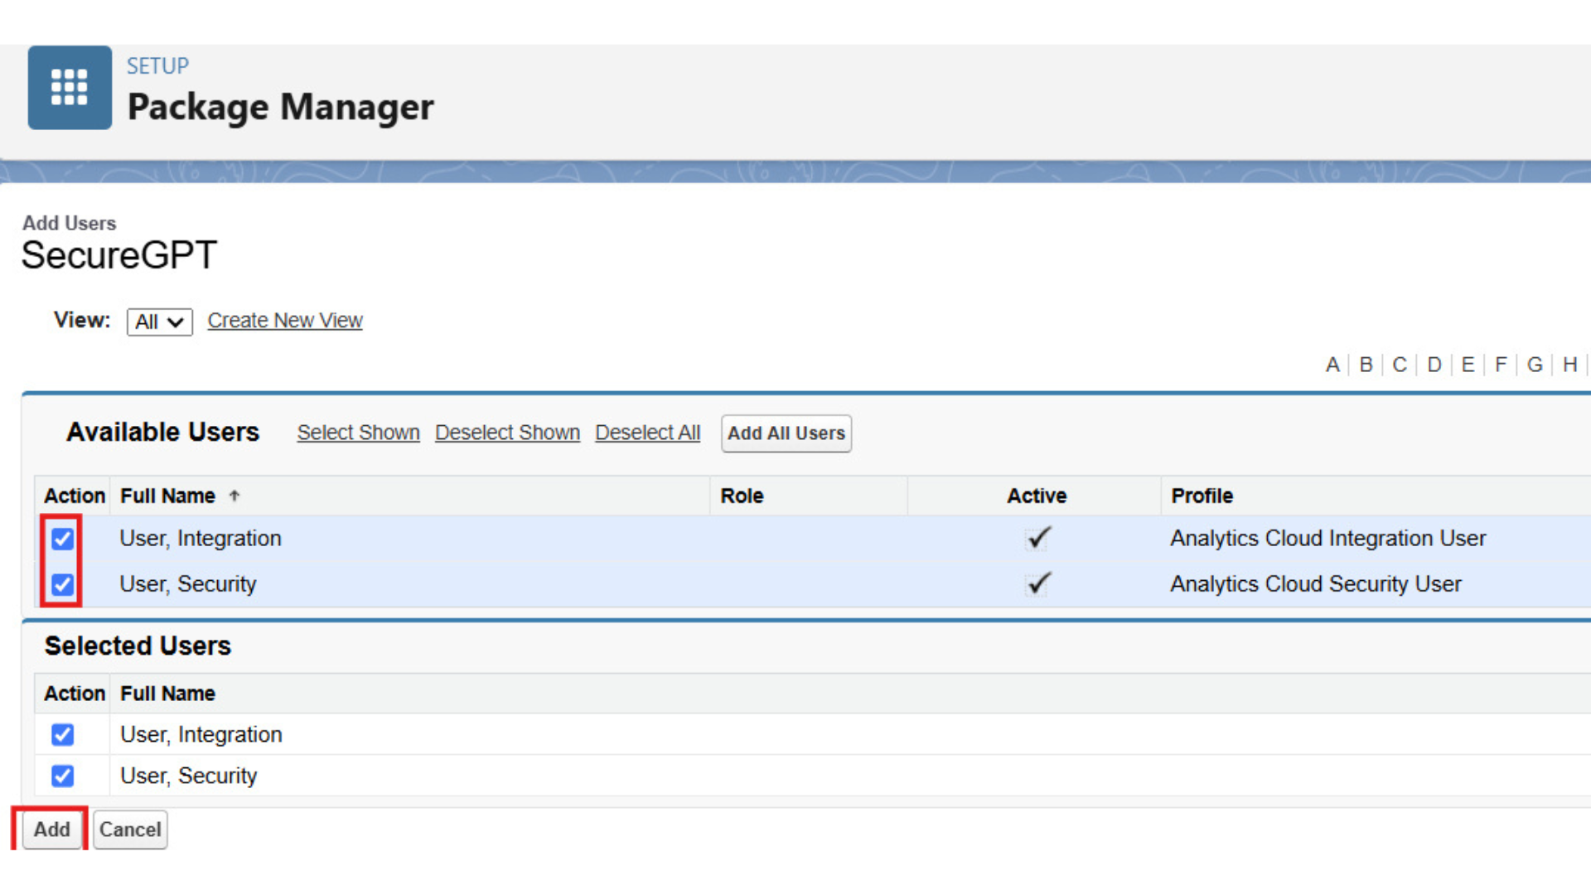Image resolution: width=1591 pixels, height=895 pixels.
Task: Click the Setup app launcher grid icon
Action: click(x=70, y=87)
